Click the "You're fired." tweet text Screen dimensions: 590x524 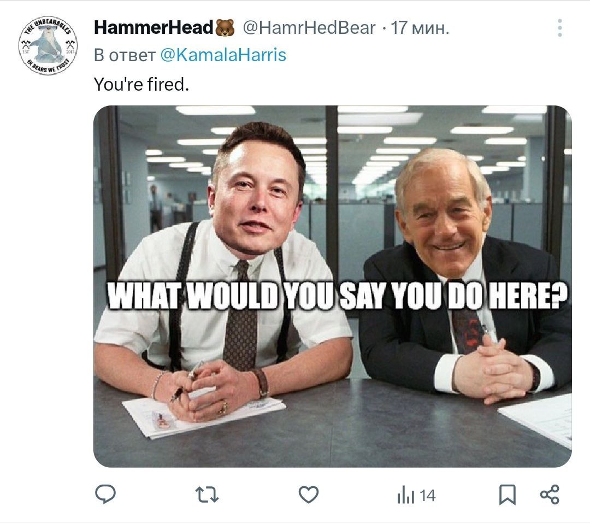(x=141, y=84)
